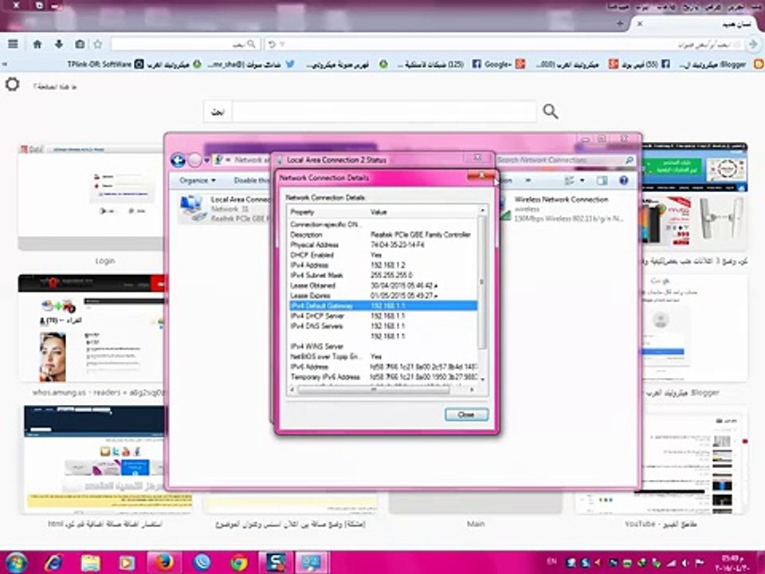Close the Local Area Connection 2 Status dialog
The height and width of the screenshot is (574, 765).
coord(478,158)
